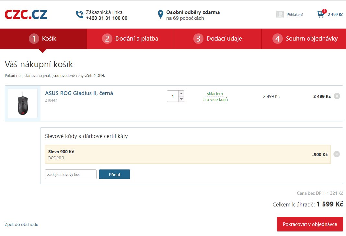Click na 69 pobočkách text
The height and width of the screenshot is (236, 346).
coord(185,19)
